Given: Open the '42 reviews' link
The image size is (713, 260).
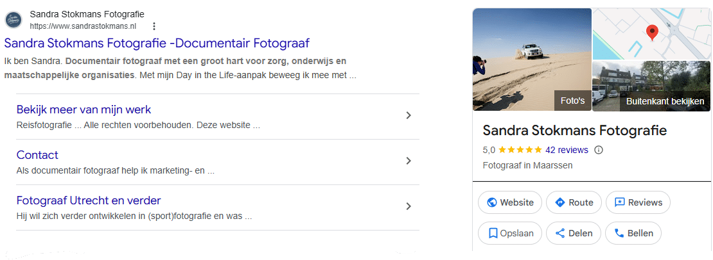Looking at the screenshot, I should click(567, 150).
